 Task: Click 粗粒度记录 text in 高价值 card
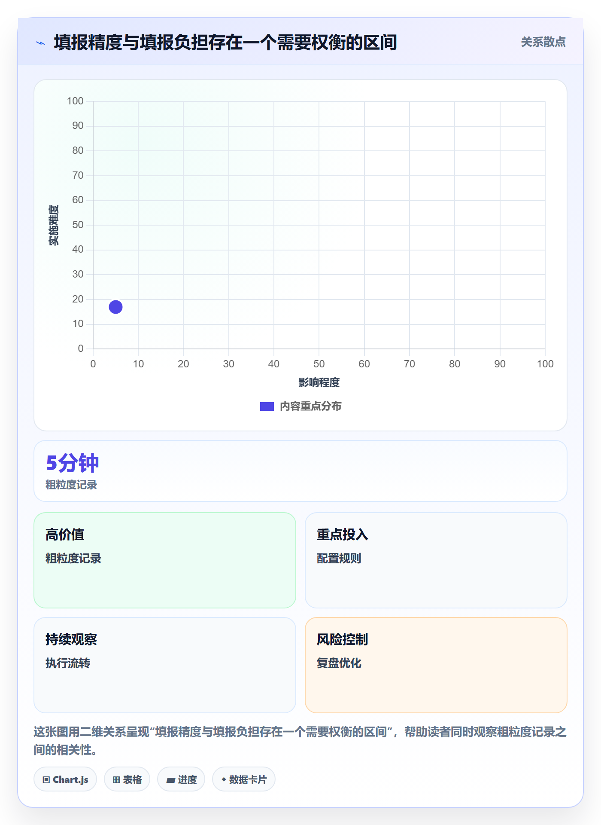pyautogui.click(x=73, y=558)
